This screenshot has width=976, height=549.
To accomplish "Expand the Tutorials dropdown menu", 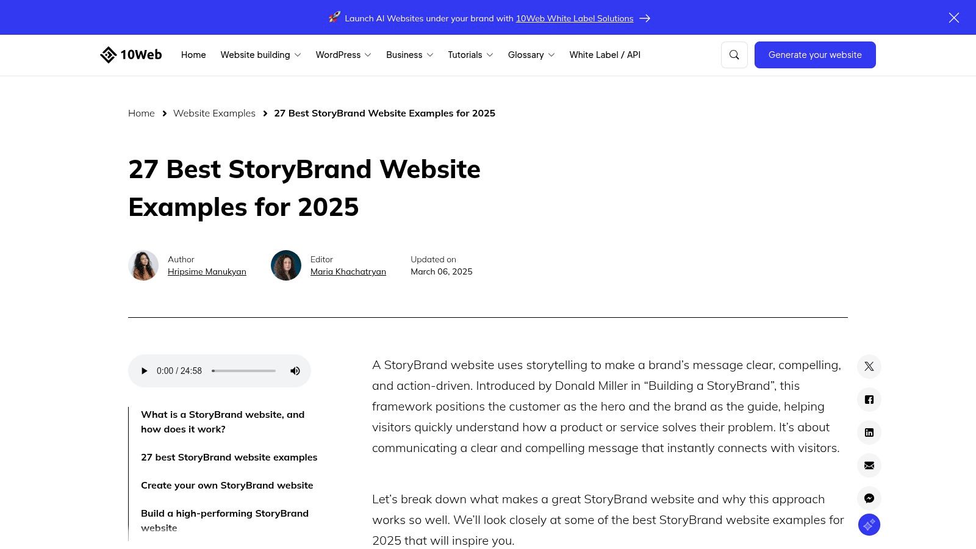I will tap(470, 55).
